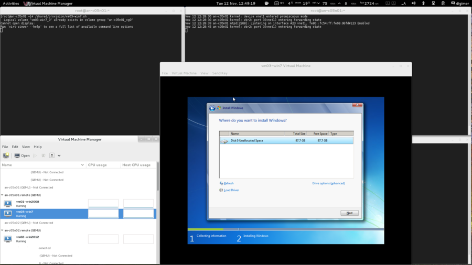Click the Name column sort arrow
The height and width of the screenshot is (265, 472).
[x=82, y=165]
